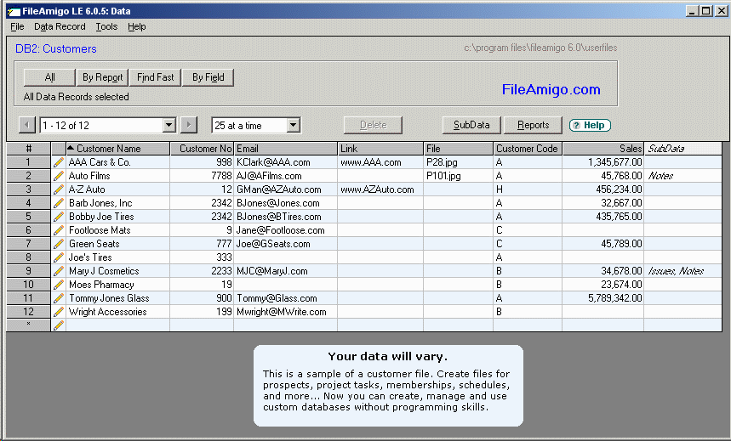Click the pencil edit icon for Auto Films
This screenshot has height=441, width=731.
pos(58,176)
